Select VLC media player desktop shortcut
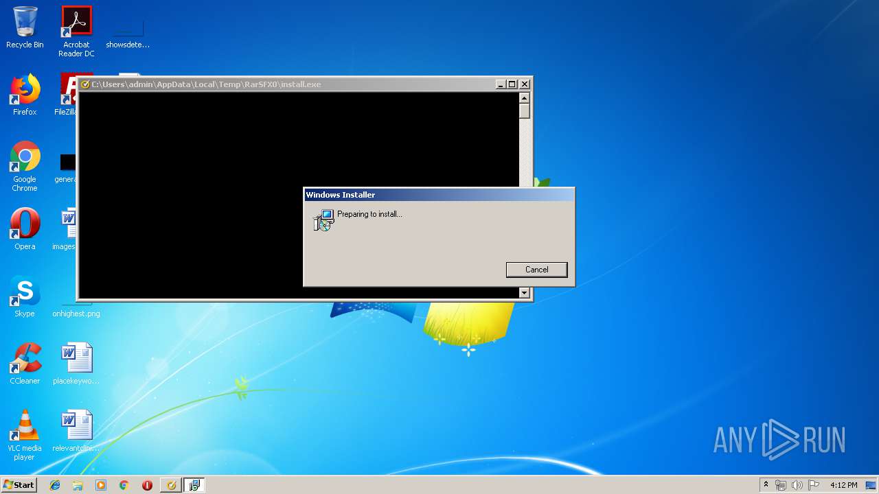879x494 pixels. pos(25,436)
